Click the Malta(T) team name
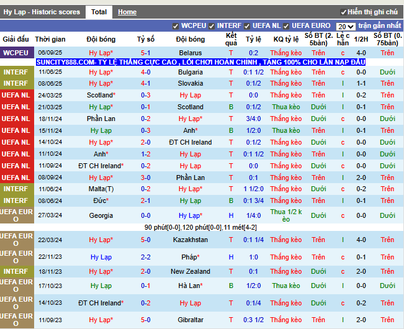Image resolution: width=404 pixels, height=329 pixels. point(101,189)
